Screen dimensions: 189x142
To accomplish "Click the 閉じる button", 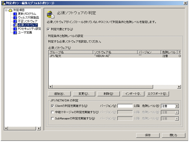I will pos(174,135).
